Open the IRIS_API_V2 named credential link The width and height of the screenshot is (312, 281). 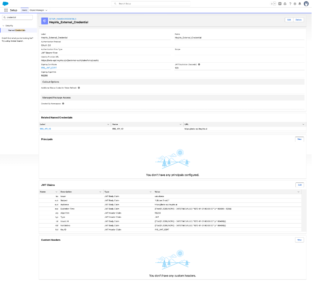pyautogui.click(x=45, y=129)
